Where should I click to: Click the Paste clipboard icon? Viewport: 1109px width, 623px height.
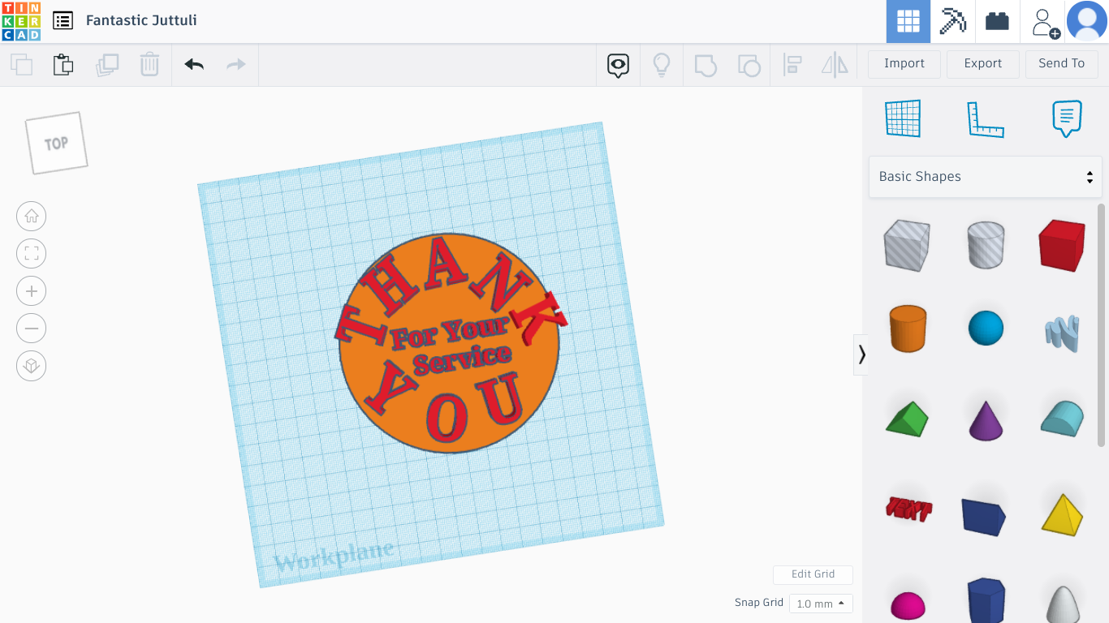pyautogui.click(x=63, y=64)
